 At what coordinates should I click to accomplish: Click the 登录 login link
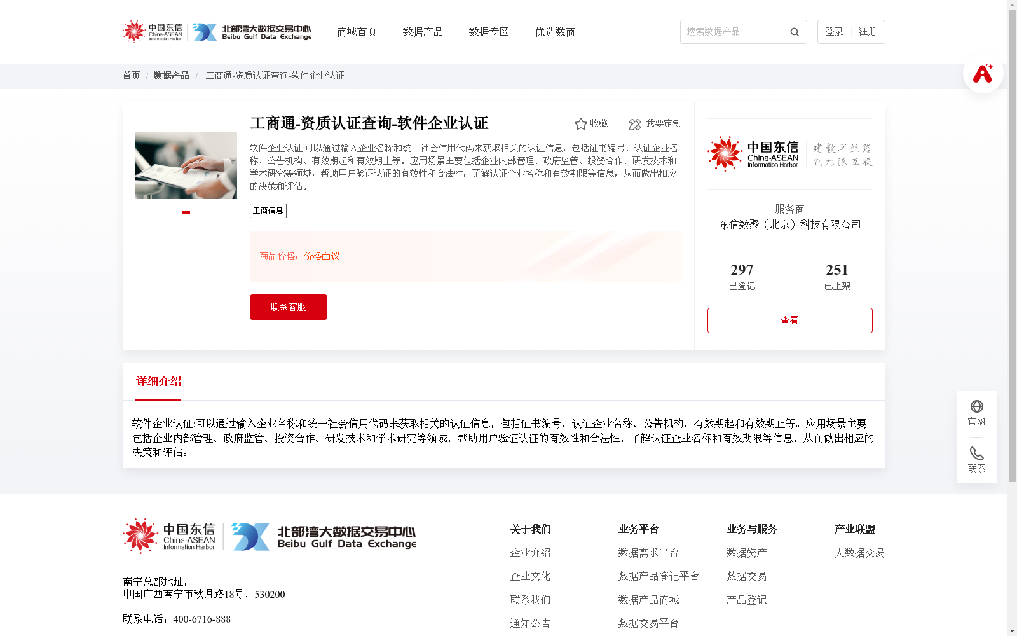point(834,32)
